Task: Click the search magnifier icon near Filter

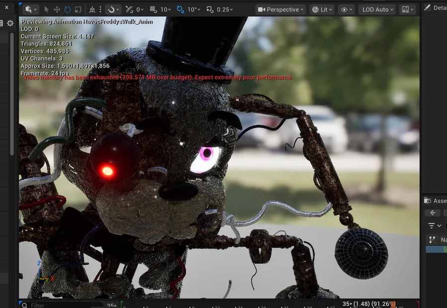Action: coord(24,306)
